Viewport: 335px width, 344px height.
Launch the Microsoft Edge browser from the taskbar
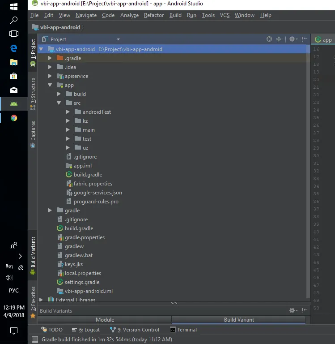click(14, 48)
